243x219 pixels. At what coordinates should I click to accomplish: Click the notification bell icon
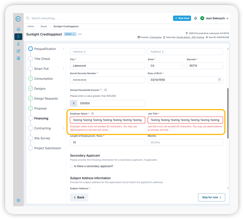pos(196,18)
